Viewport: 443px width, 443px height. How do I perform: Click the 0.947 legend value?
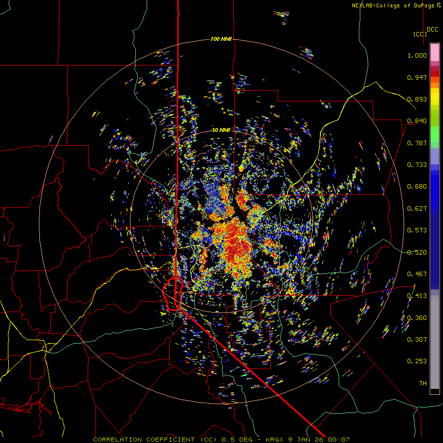tap(417, 77)
